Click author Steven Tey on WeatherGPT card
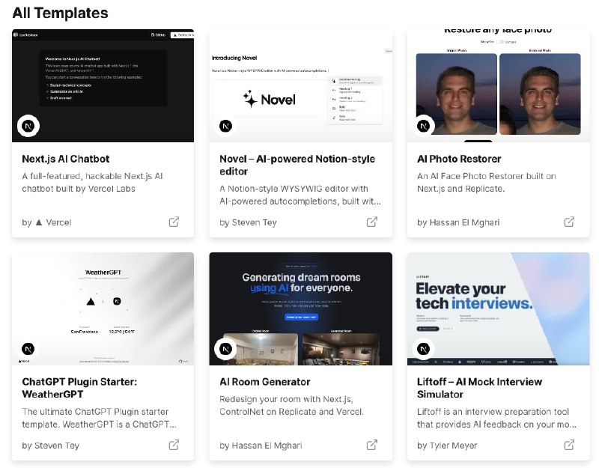This screenshot has height=468, width=599. pyautogui.click(x=57, y=446)
